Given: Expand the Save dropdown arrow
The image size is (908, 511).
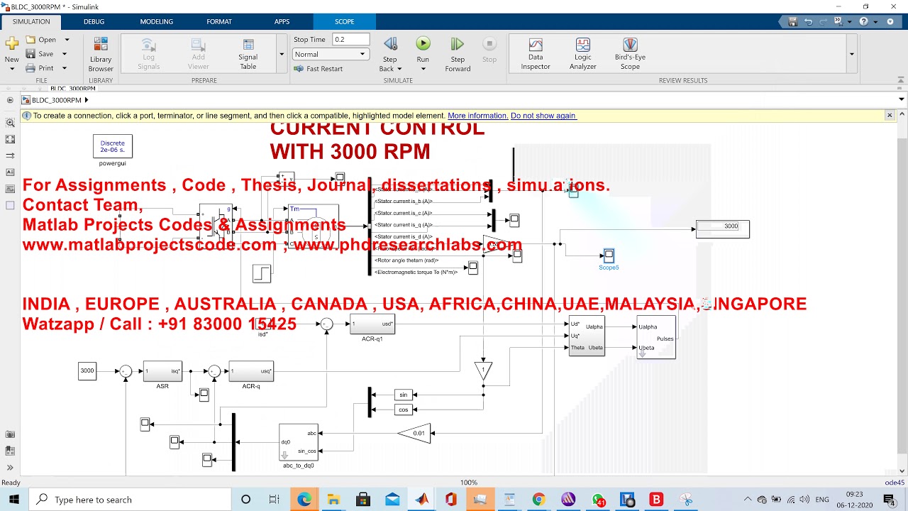Looking at the screenshot, I should point(64,54).
